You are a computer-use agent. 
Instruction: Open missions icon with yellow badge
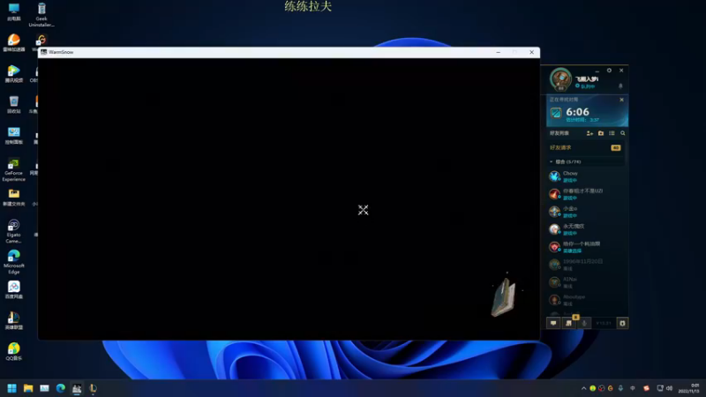pos(569,323)
